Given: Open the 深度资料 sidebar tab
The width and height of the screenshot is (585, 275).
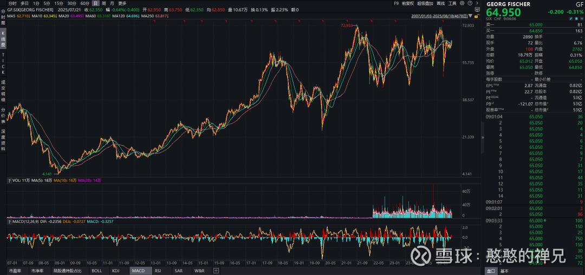Looking at the screenshot, I should [3, 140].
